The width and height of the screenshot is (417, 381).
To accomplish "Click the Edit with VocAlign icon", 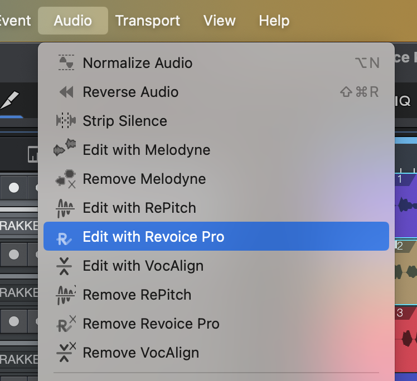I will [65, 266].
